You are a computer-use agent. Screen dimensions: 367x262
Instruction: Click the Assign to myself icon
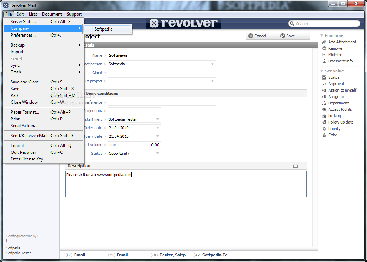[x=324, y=90]
